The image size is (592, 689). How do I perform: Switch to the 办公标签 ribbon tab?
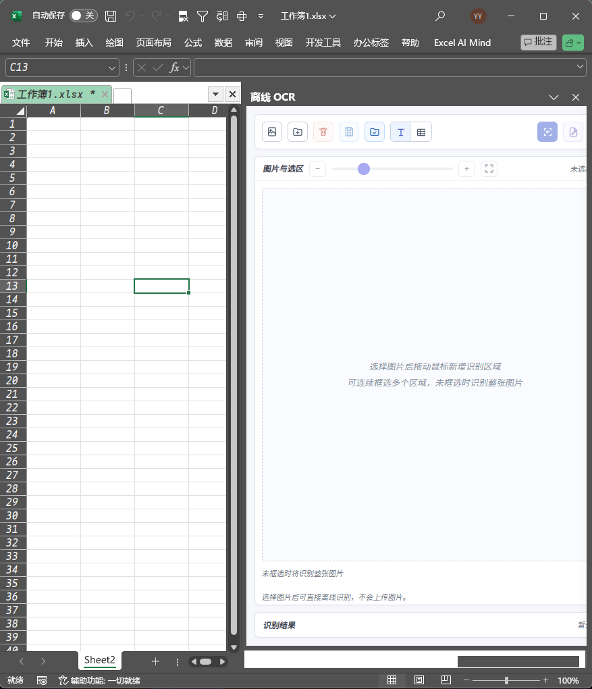click(371, 43)
